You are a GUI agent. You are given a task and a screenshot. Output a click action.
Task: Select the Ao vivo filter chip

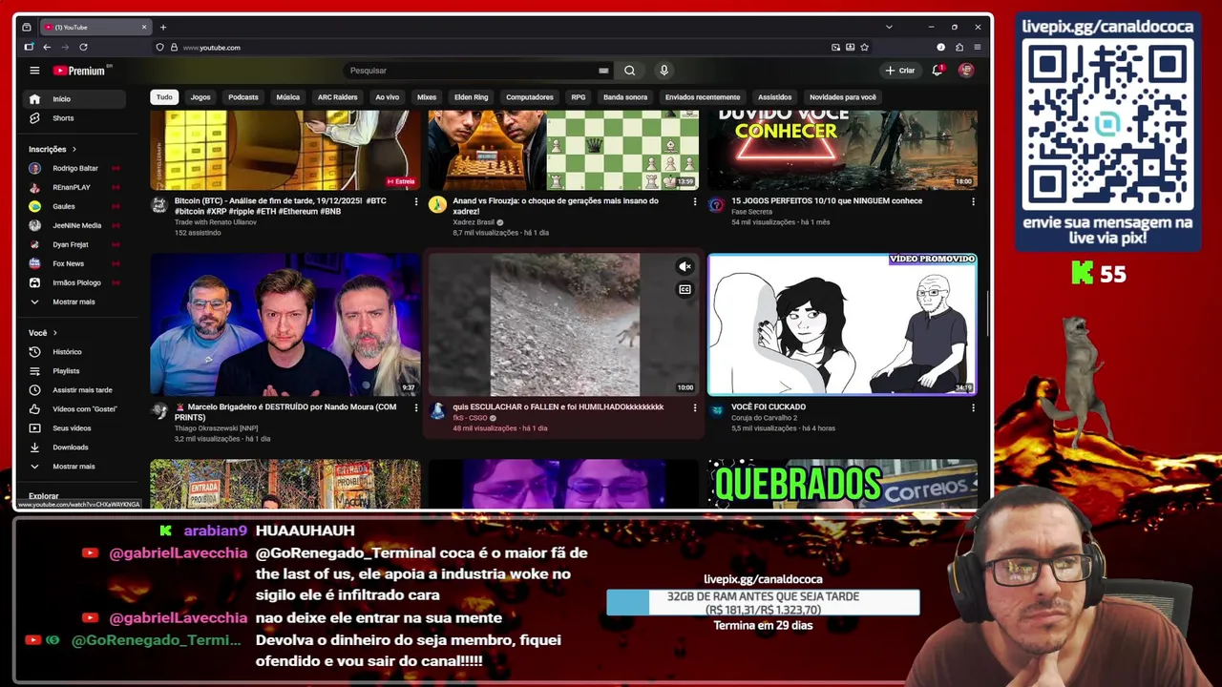tap(387, 97)
